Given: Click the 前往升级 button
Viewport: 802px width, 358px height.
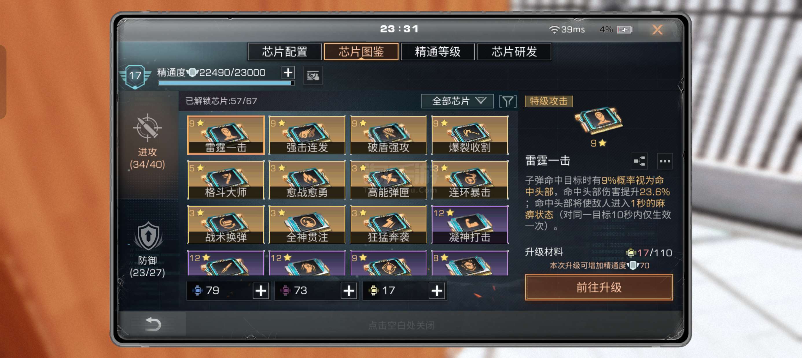Looking at the screenshot, I should [x=599, y=288].
